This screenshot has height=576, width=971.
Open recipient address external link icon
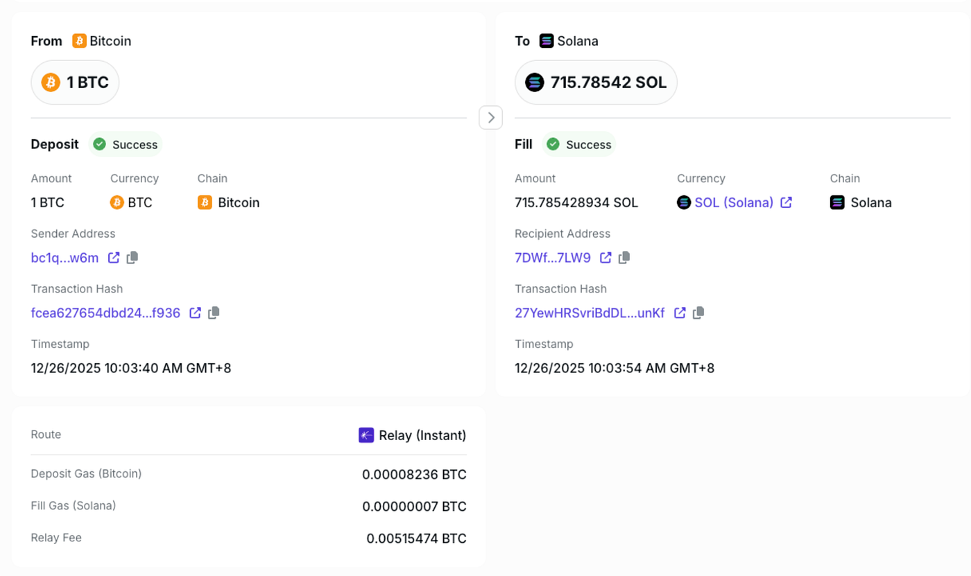pos(605,258)
